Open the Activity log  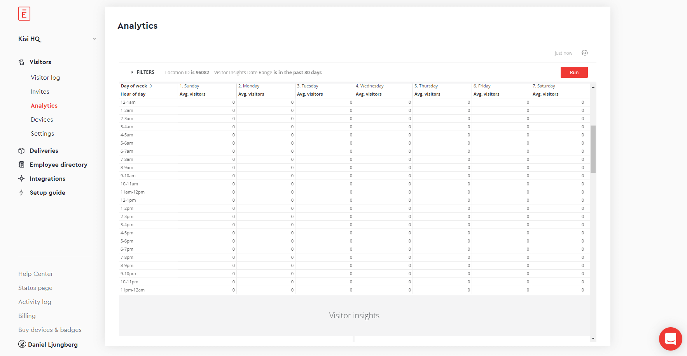(x=35, y=302)
